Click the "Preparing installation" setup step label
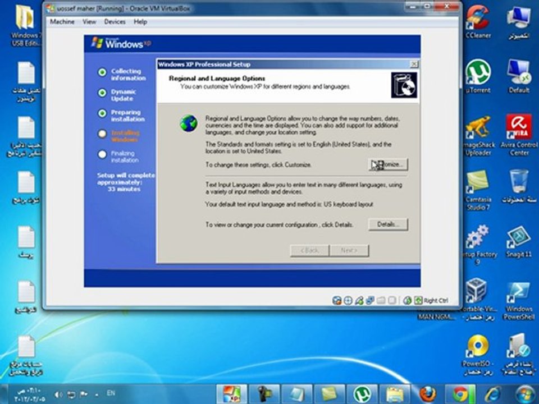This screenshot has width=539, height=404. [x=127, y=116]
